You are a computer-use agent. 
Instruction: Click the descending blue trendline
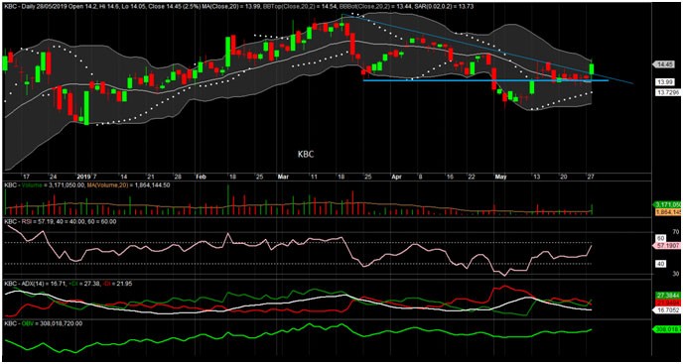[x=487, y=49]
